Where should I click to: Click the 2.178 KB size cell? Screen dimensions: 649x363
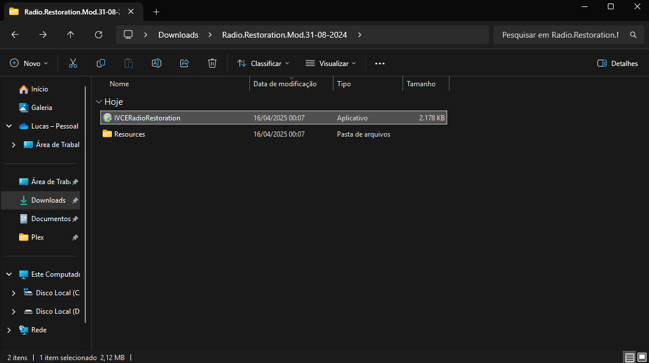tap(432, 118)
